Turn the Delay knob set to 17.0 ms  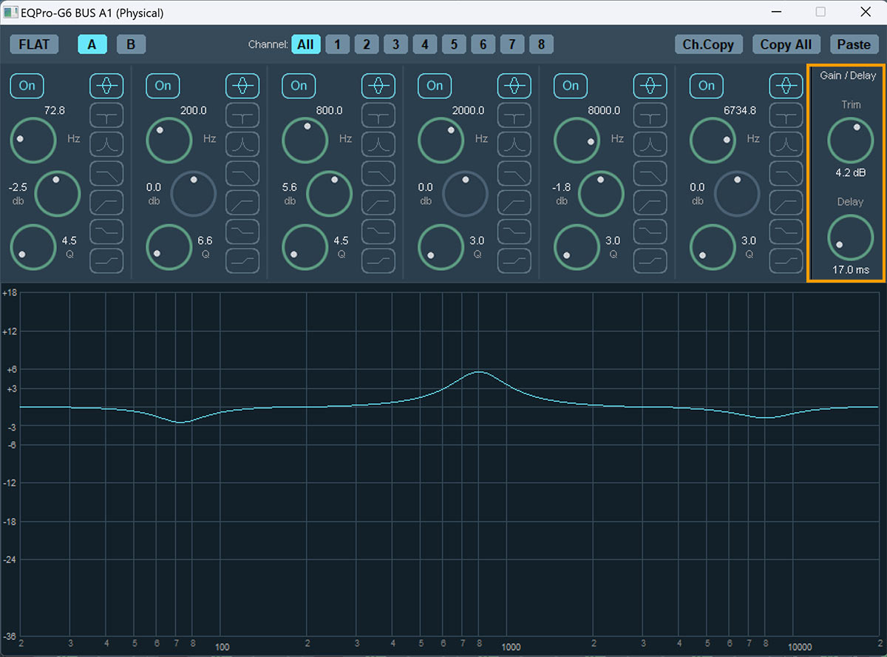[850, 242]
